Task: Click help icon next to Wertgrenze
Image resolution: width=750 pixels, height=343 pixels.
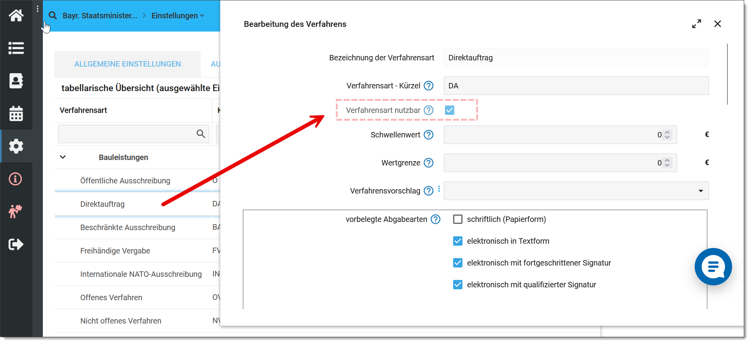Action: [x=429, y=163]
